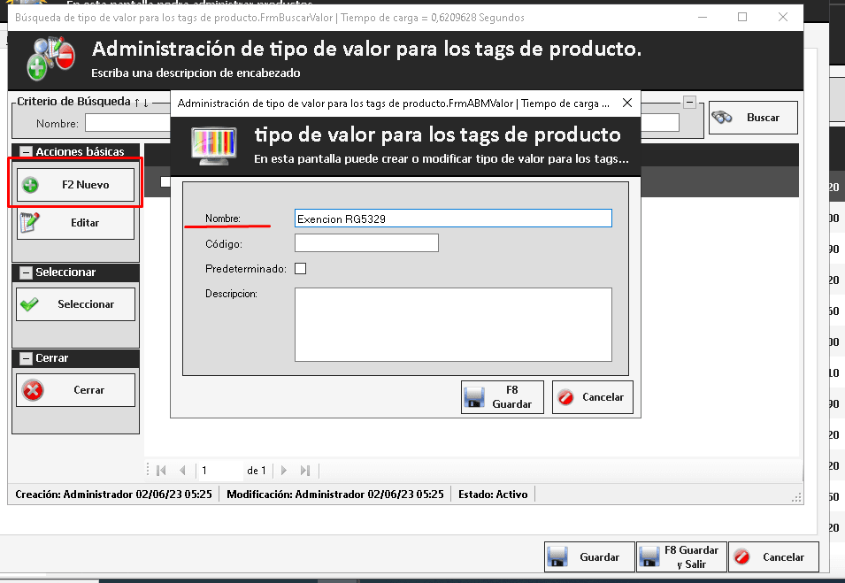Toggle the grid header select-all checkbox
The height and width of the screenshot is (583, 845).
pos(165,182)
